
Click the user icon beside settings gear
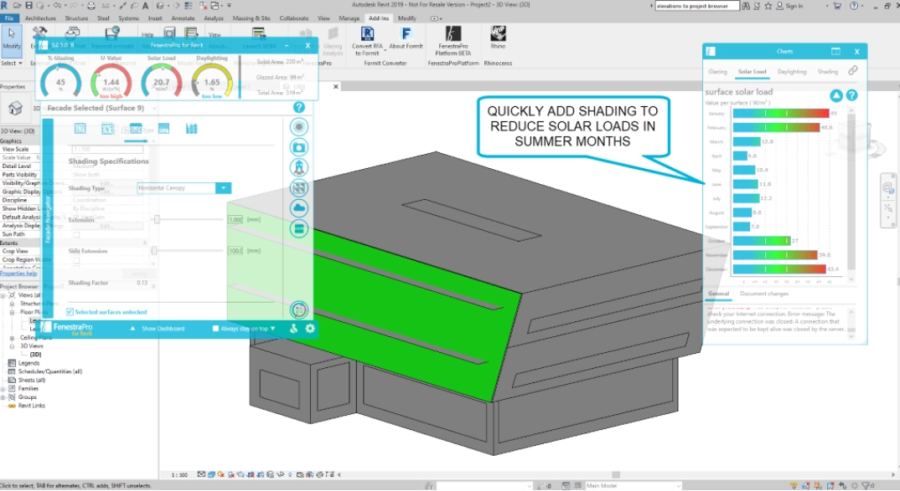click(294, 328)
